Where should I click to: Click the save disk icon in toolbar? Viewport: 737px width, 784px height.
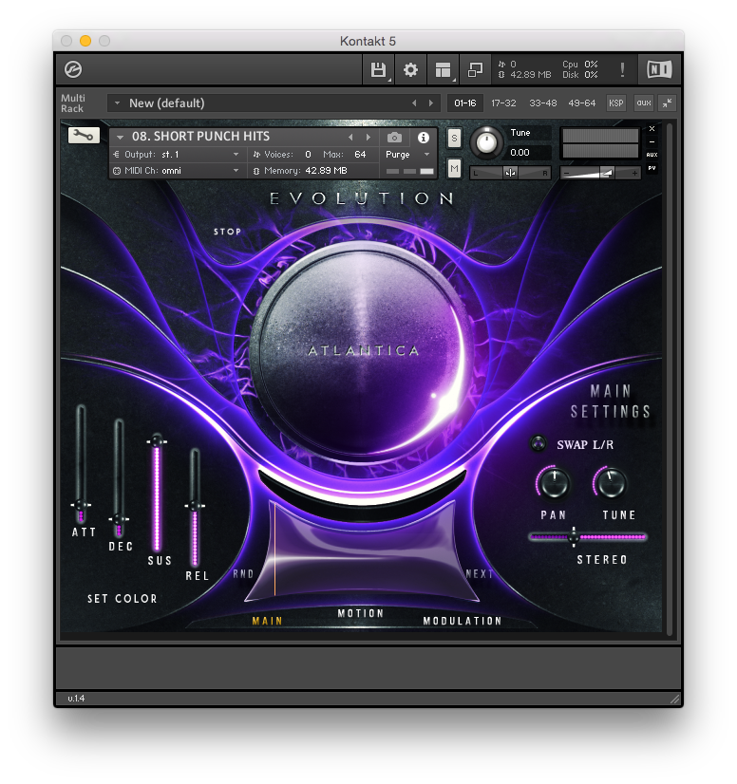pyautogui.click(x=378, y=69)
